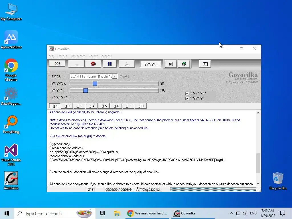Switch to text tab 1
The height and width of the screenshot is (219, 292).
[x=55, y=106]
